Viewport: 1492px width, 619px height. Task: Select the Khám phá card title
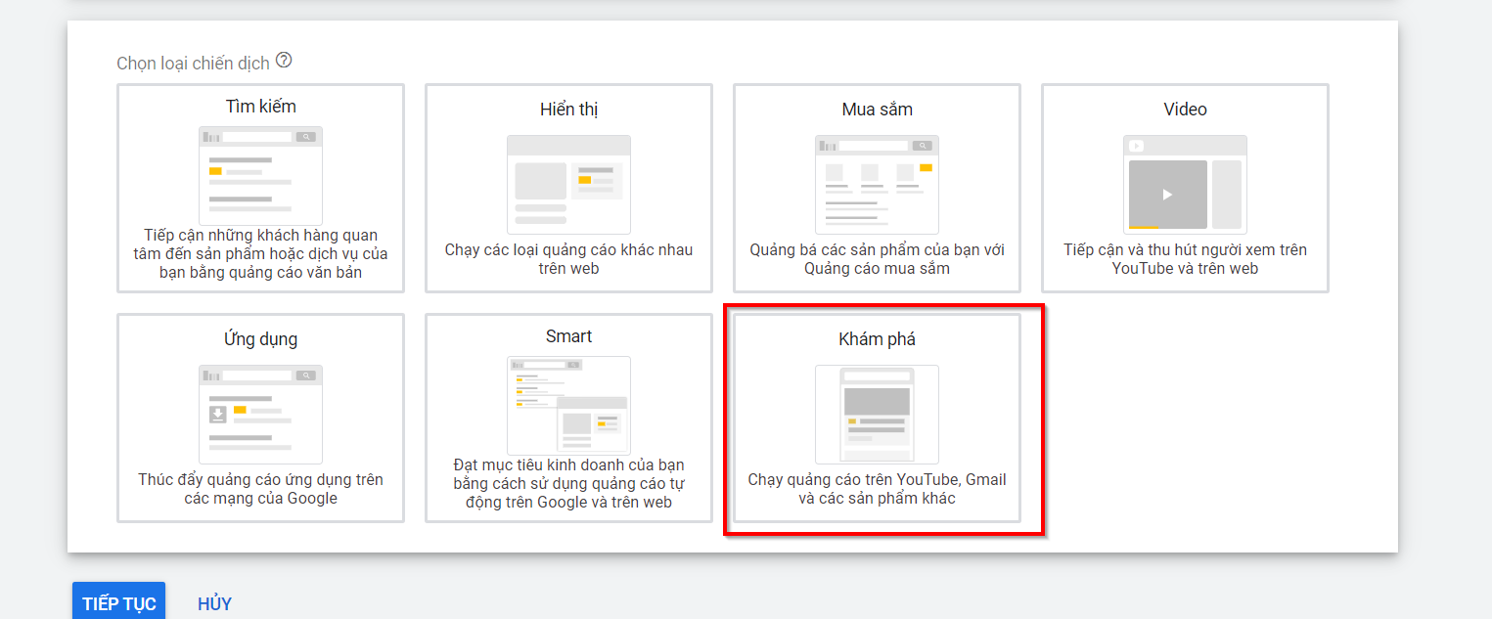tap(877, 339)
